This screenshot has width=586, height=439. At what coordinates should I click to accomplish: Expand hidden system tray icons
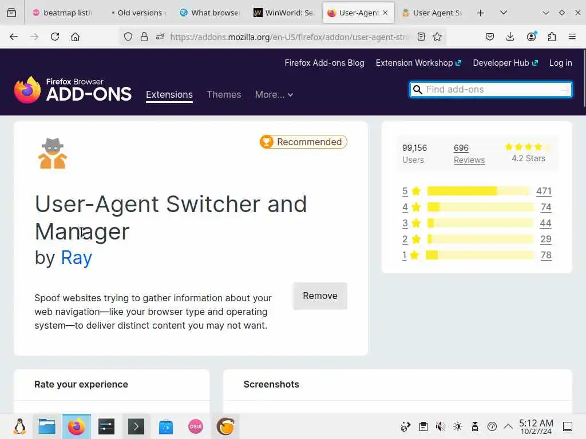pos(508,426)
